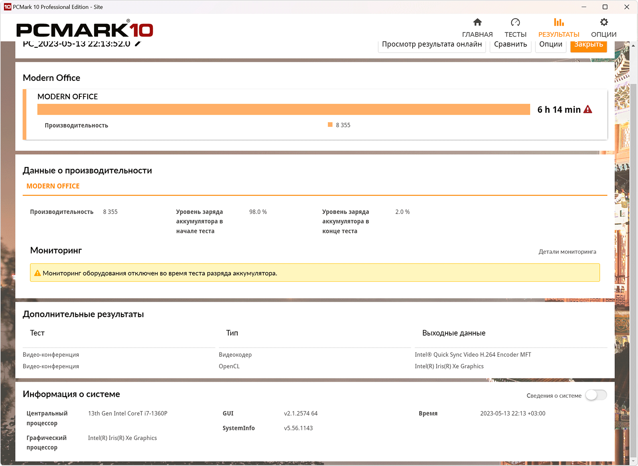Click the Тест column header
The image size is (638, 466).
coord(37,333)
